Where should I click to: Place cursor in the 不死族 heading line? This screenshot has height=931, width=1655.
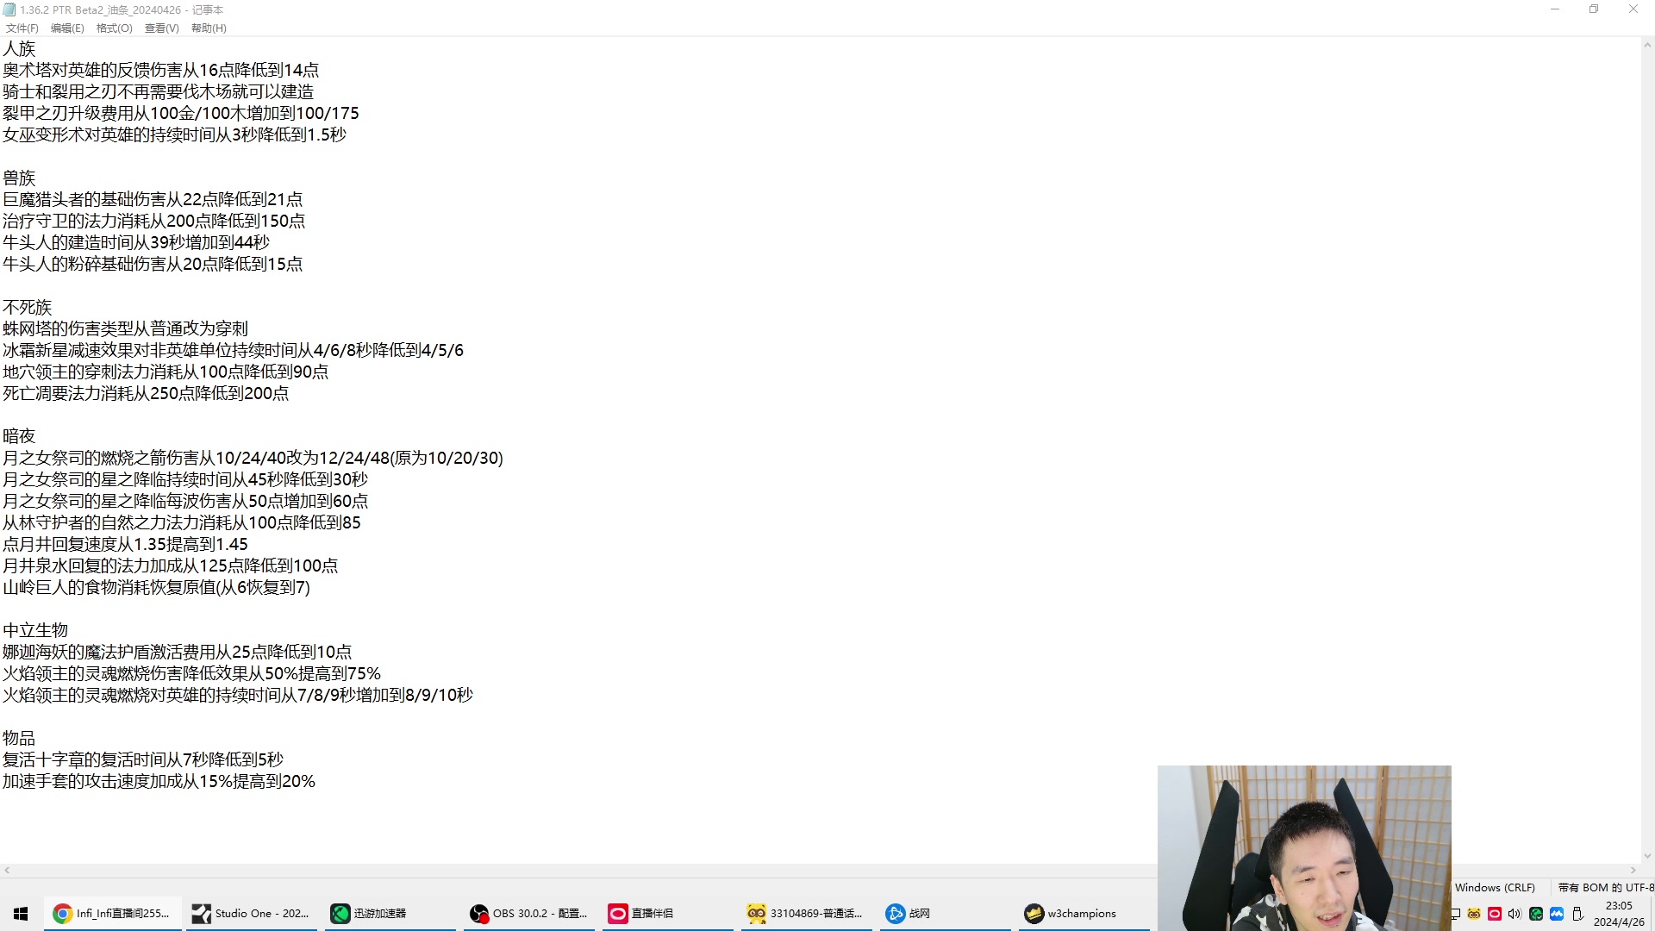tap(28, 308)
